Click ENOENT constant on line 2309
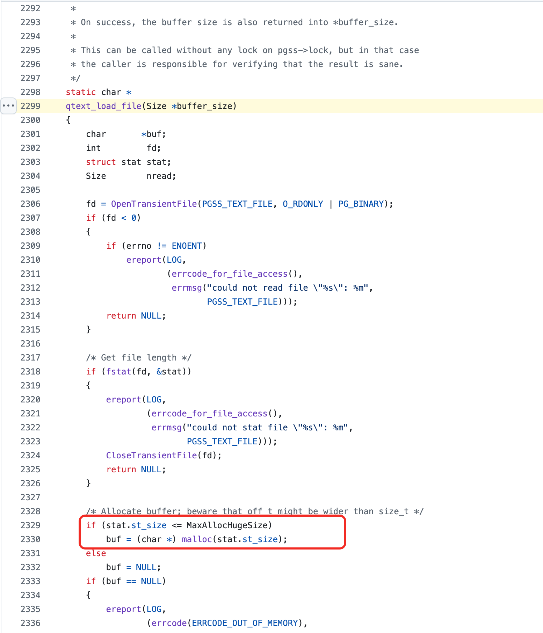 tap(187, 246)
